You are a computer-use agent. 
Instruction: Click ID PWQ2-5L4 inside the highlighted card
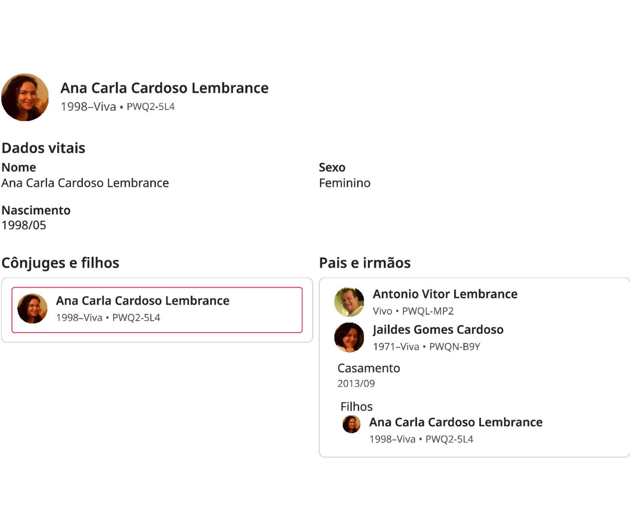[x=136, y=318]
